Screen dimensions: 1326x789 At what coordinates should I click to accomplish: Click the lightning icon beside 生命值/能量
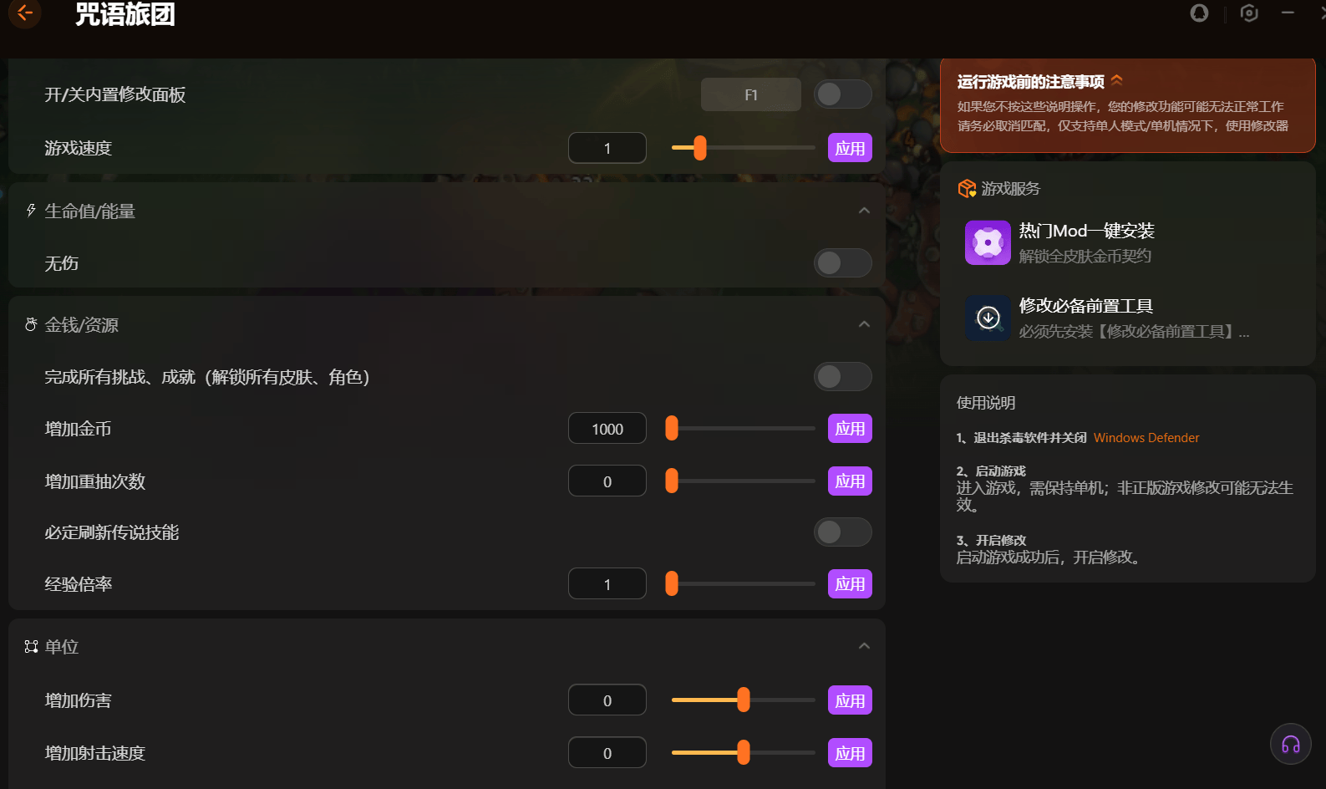(x=31, y=211)
